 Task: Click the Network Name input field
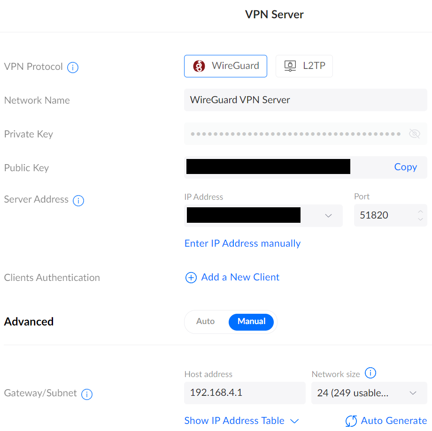[x=306, y=100]
